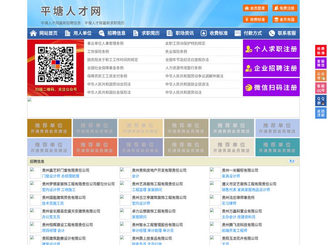Click the orange 收费标准 button in header
Viewport: 327px width, 245px height.
tap(255, 20)
